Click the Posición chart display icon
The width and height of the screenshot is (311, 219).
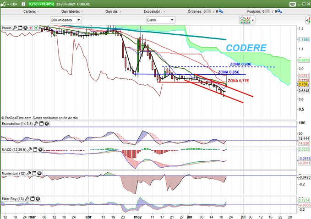pyautogui.click(x=267, y=11)
